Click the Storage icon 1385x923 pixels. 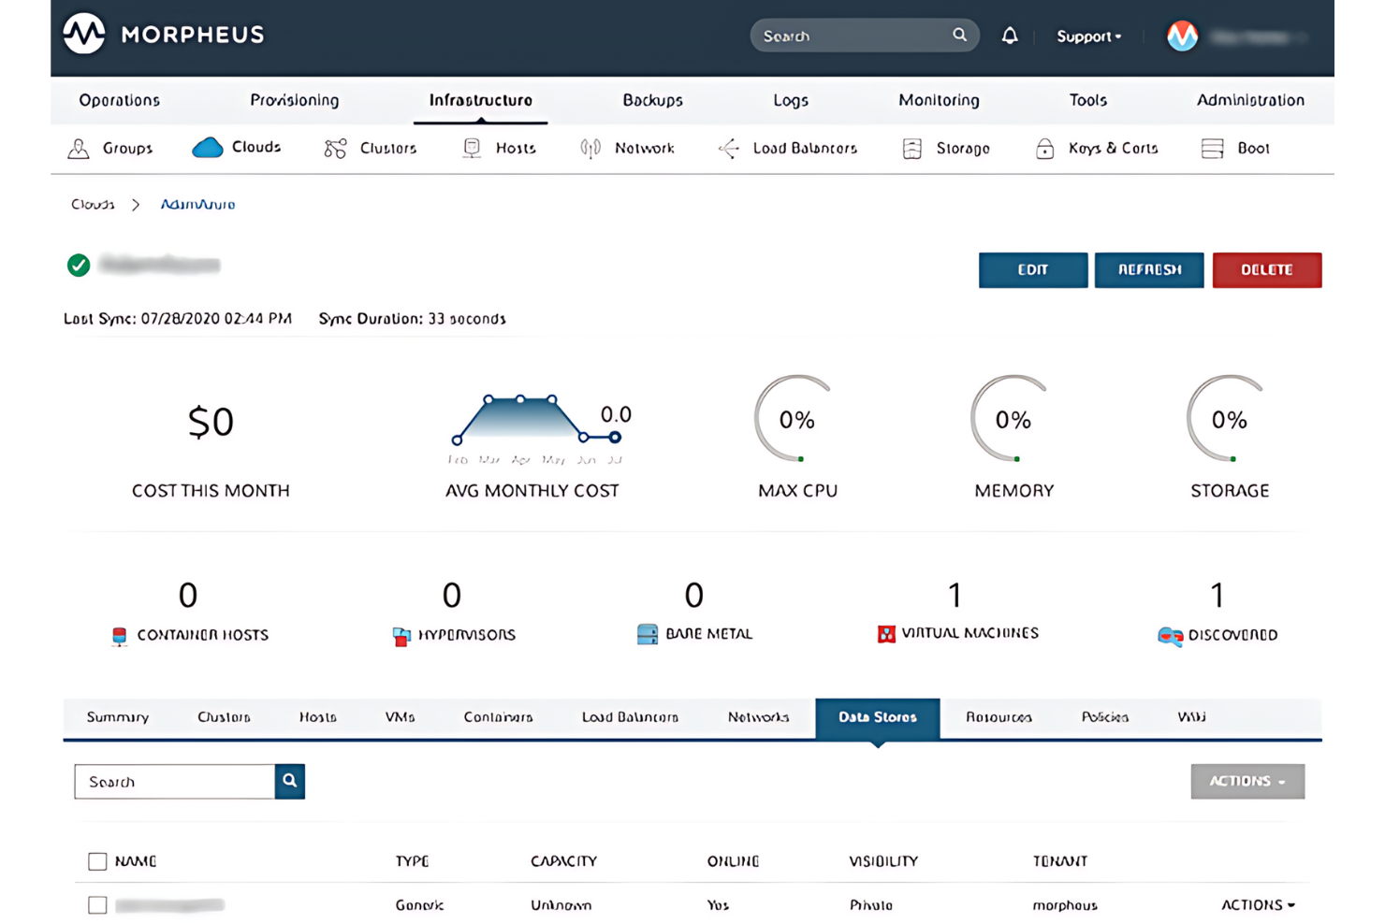[912, 149]
